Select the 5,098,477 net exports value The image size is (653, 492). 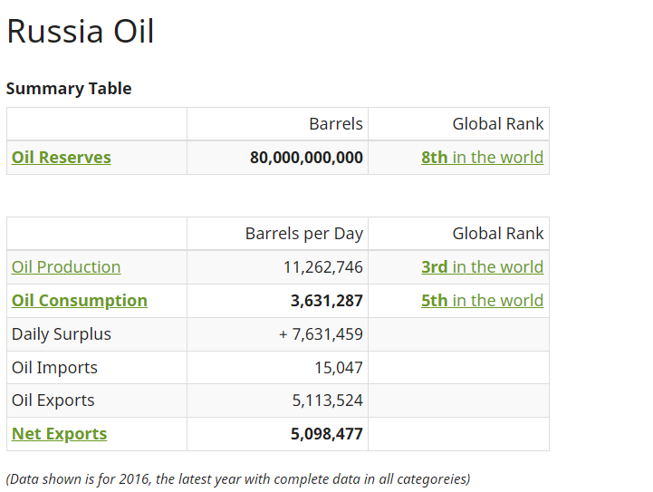tap(327, 434)
